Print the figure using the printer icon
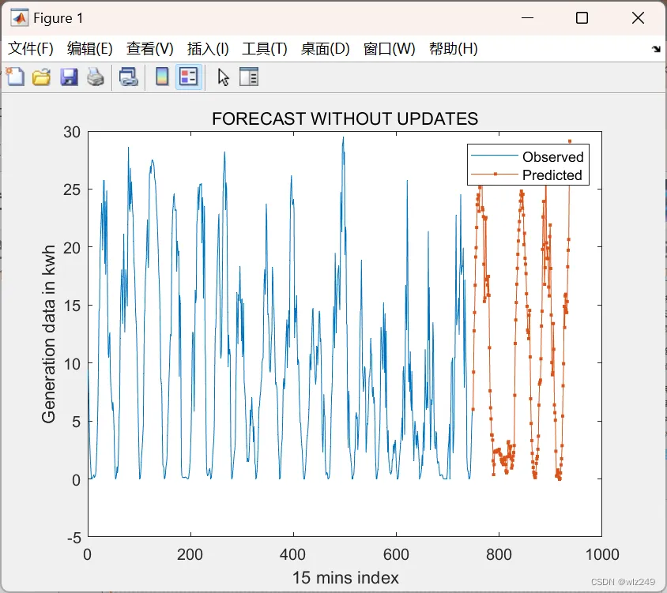 coord(96,77)
